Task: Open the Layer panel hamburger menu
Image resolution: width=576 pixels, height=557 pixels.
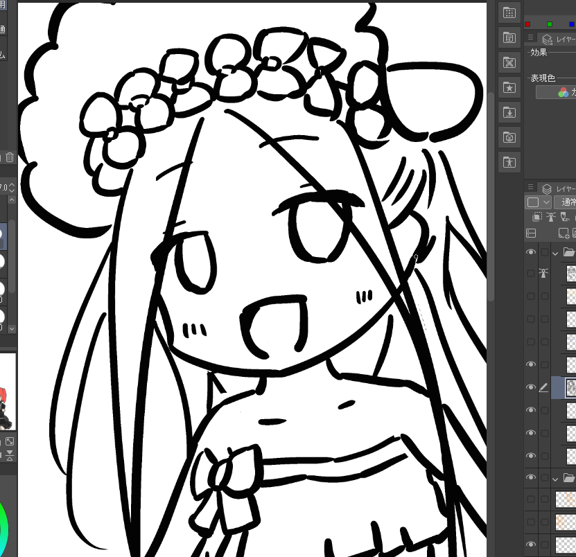Action: coord(530,187)
